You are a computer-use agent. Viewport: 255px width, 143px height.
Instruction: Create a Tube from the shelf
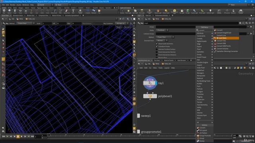click(x=15, y=12)
